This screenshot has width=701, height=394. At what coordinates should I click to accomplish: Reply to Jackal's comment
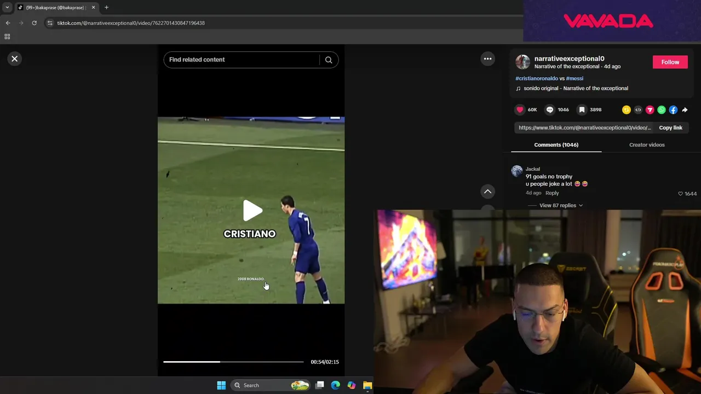(x=552, y=193)
